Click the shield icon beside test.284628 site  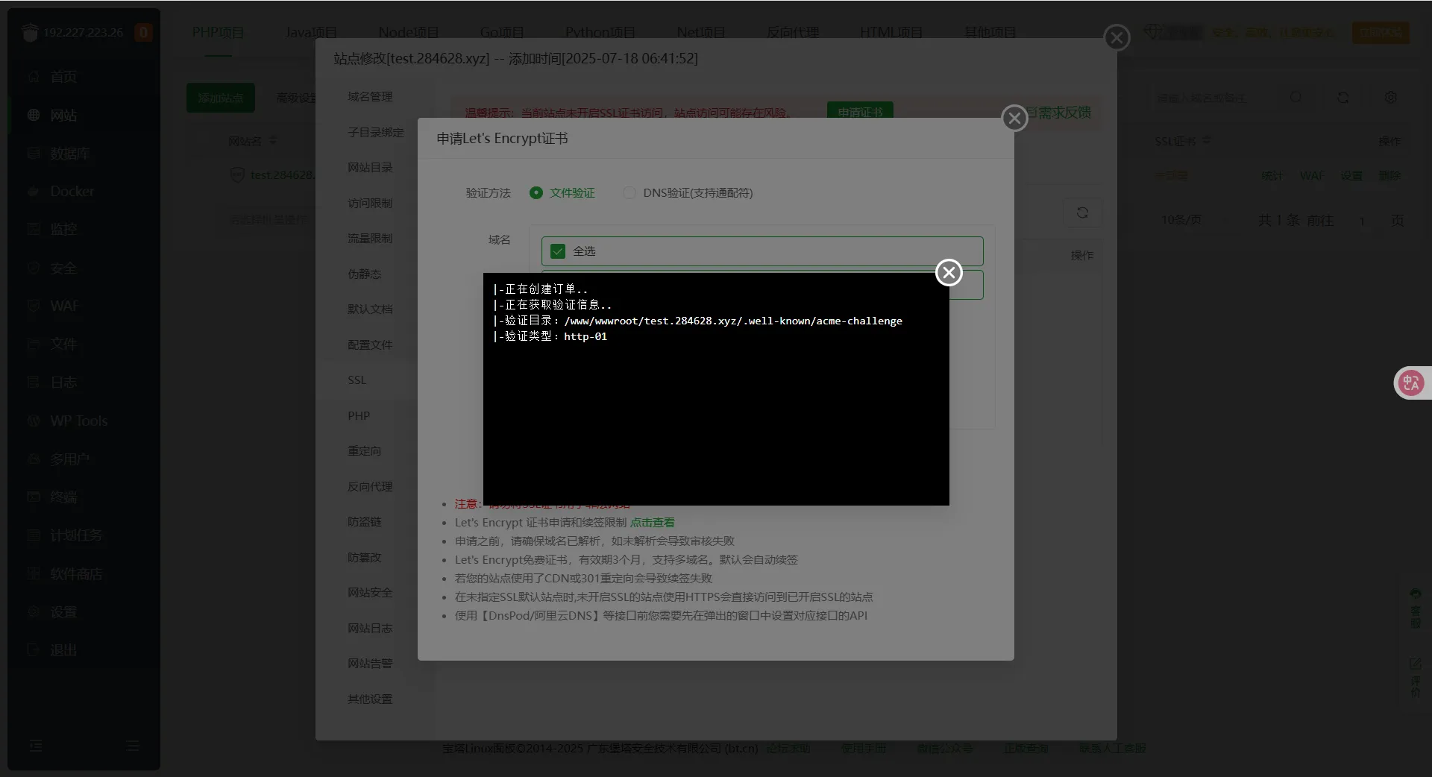tap(237, 175)
